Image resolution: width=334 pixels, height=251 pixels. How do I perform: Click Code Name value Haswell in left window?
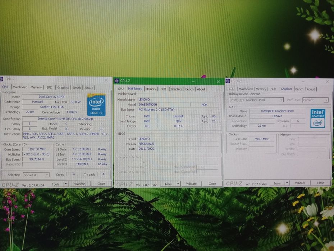[x=37, y=102]
